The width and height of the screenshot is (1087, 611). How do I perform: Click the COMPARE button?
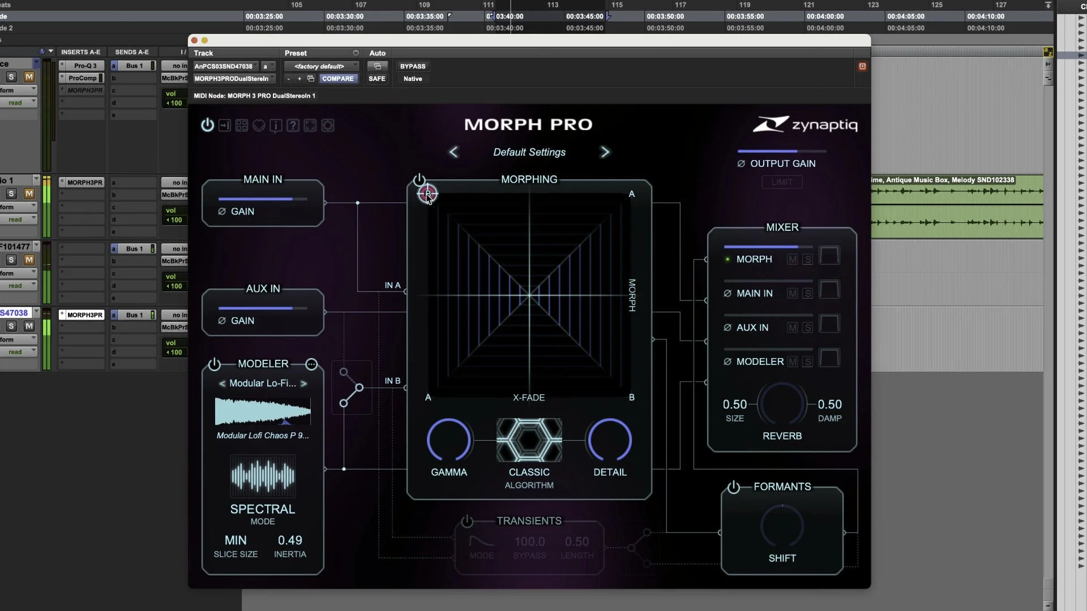[x=338, y=79]
